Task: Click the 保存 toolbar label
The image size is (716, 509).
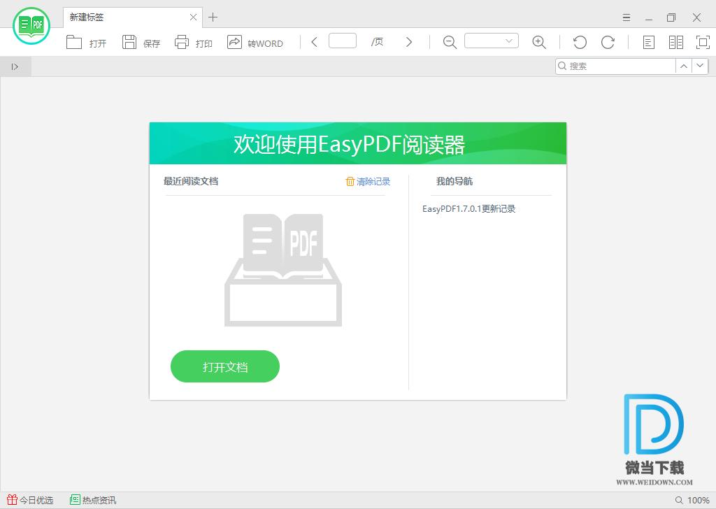Action: tap(152, 44)
